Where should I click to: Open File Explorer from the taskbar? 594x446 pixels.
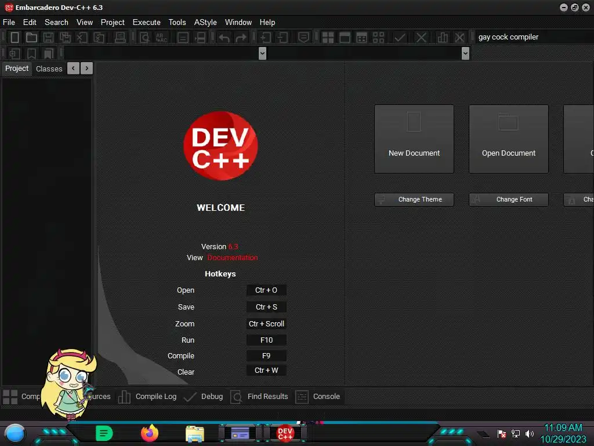[x=195, y=433]
